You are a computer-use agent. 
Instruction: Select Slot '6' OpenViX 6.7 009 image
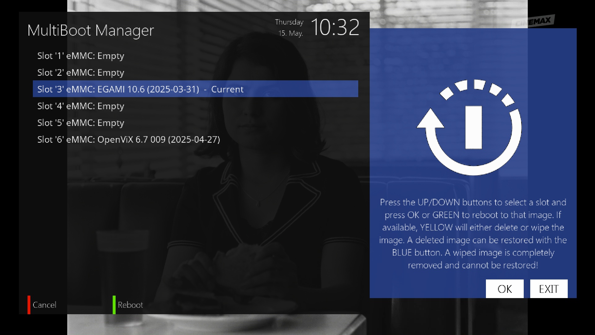[x=129, y=140]
